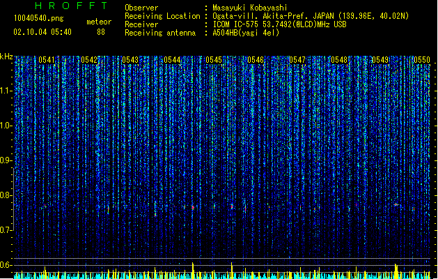Click the observer name Masayuki Kobayashi
This screenshot has height=279, width=438.
pos(250,8)
